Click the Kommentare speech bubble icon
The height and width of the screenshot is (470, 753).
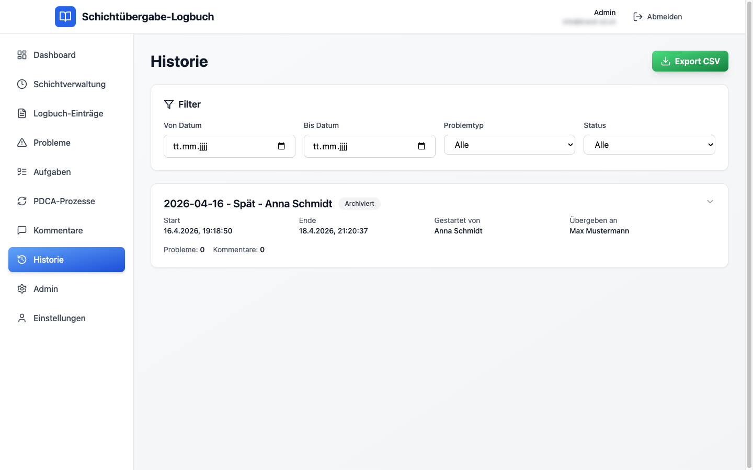pos(22,230)
